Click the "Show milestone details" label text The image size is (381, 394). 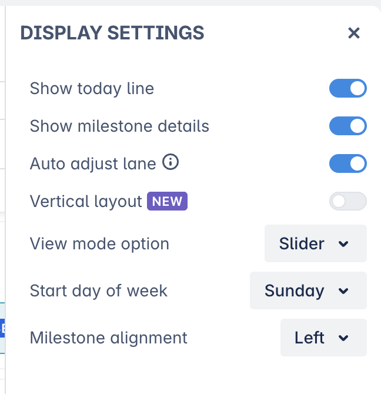coord(119,126)
